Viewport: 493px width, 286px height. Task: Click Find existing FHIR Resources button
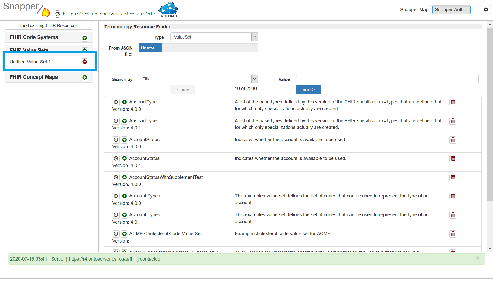click(49, 25)
